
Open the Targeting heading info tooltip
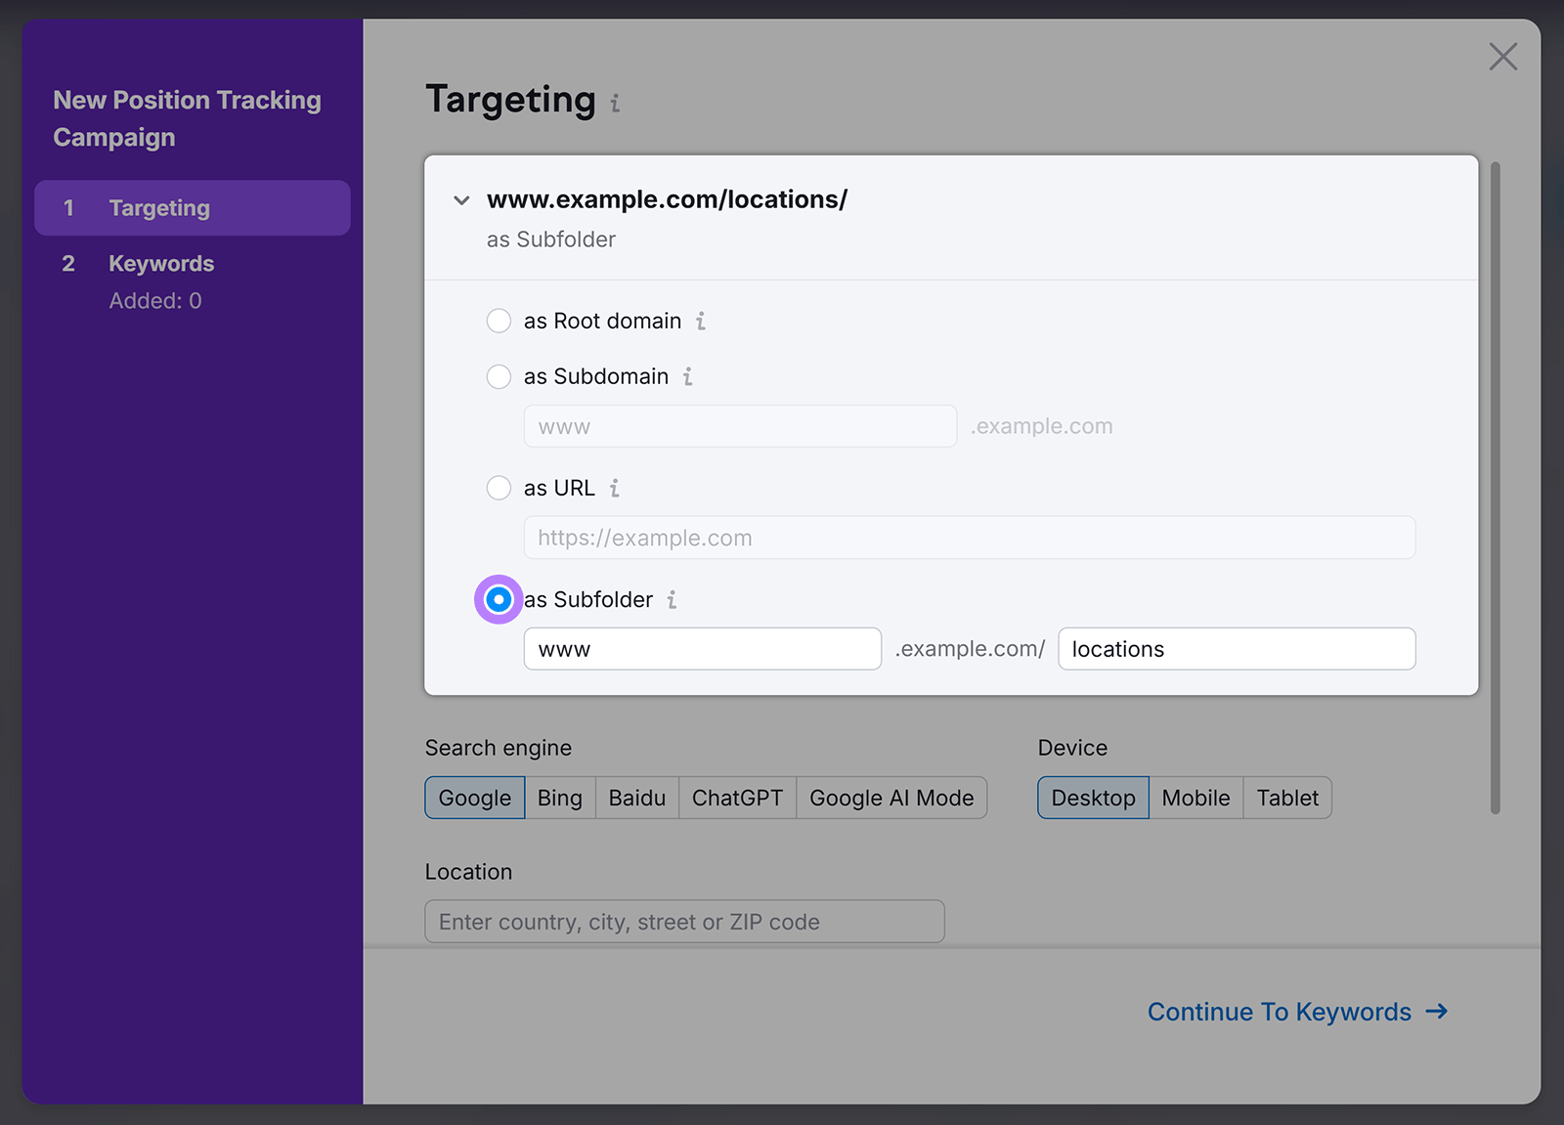[x=615, y=102]
